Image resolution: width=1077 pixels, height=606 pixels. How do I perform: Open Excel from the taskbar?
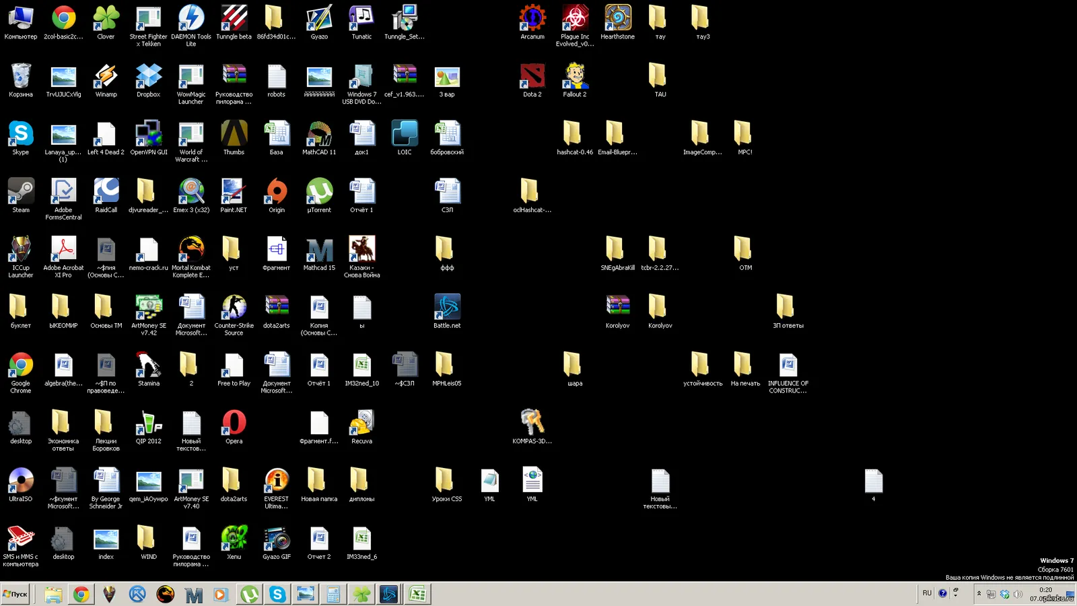[x=417, y=594]
